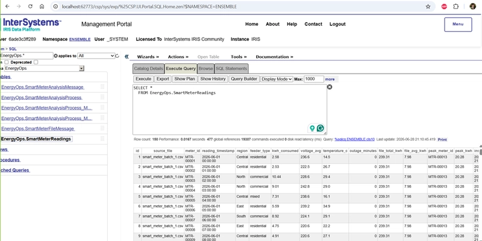This screenshot has height=241, width=482.
Task: Reload the page with the browser refresh icon
Action: tap(30, 7)
